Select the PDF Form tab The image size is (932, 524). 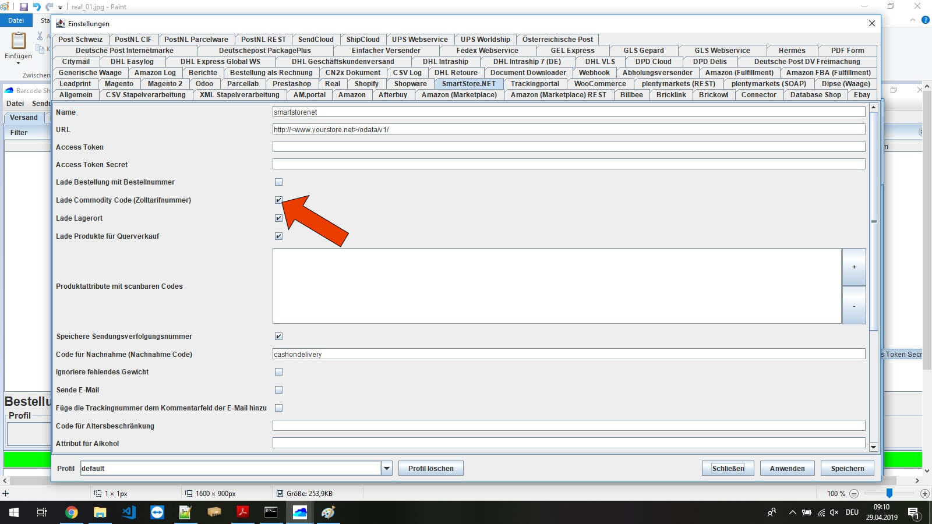pos(847,51)
